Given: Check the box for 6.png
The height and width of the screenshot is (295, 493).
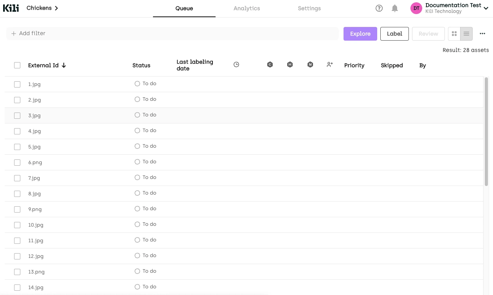Looking at the screenshot, I should [x=17, y=163].
